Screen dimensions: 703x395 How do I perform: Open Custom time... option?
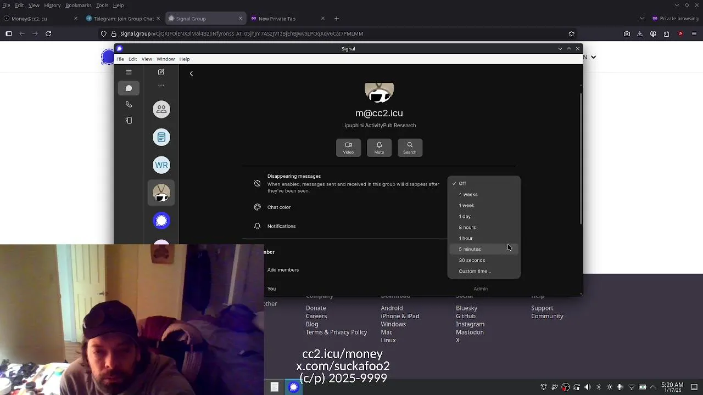tap(483, 271)
